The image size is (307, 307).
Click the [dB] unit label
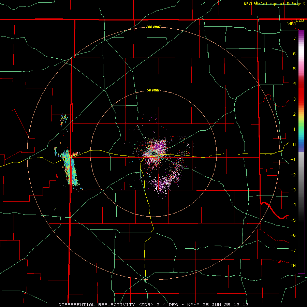pyautogui.click(x=291, y=24)
